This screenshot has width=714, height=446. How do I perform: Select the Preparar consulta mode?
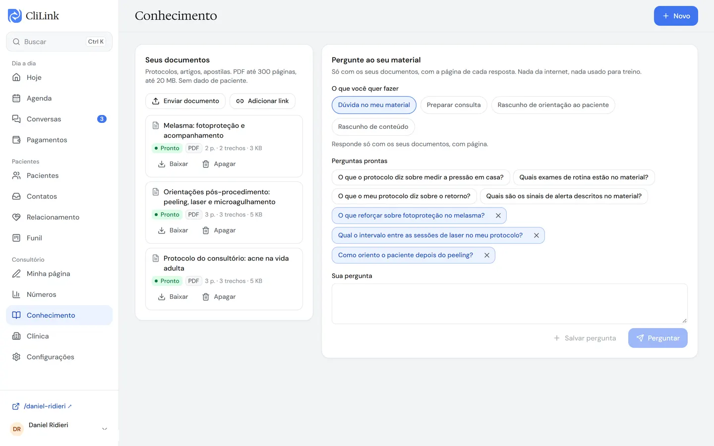click(x=454, y=105)
